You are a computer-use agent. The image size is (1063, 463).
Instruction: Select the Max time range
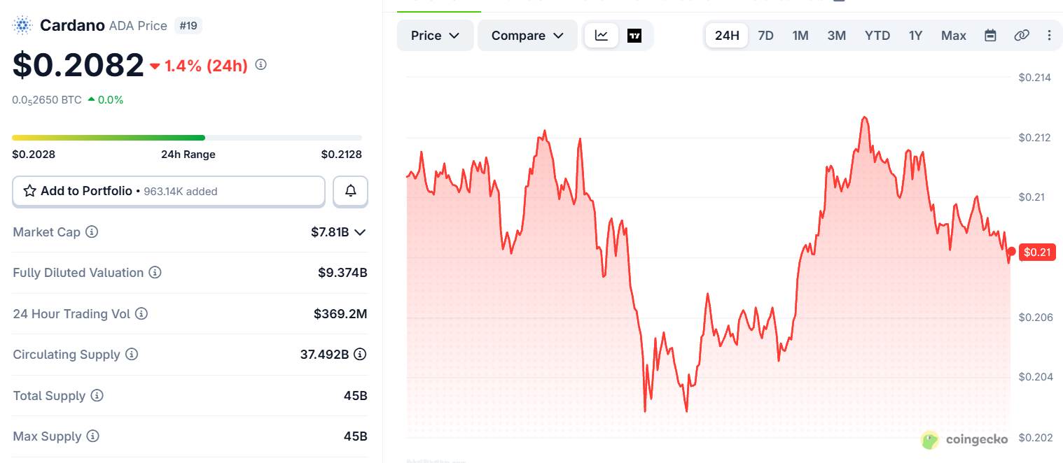(x=954, y=36)
